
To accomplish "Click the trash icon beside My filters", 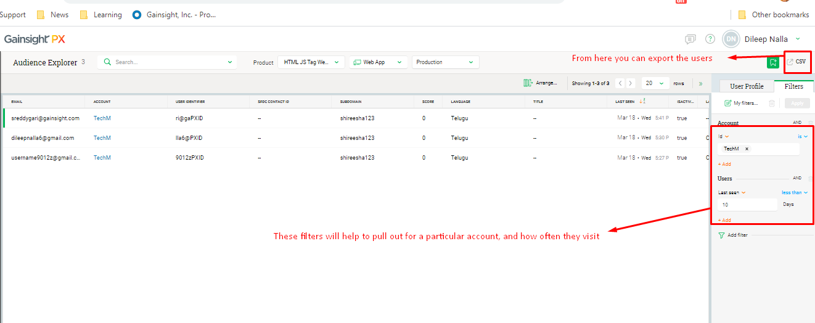I will click(772, 103).
